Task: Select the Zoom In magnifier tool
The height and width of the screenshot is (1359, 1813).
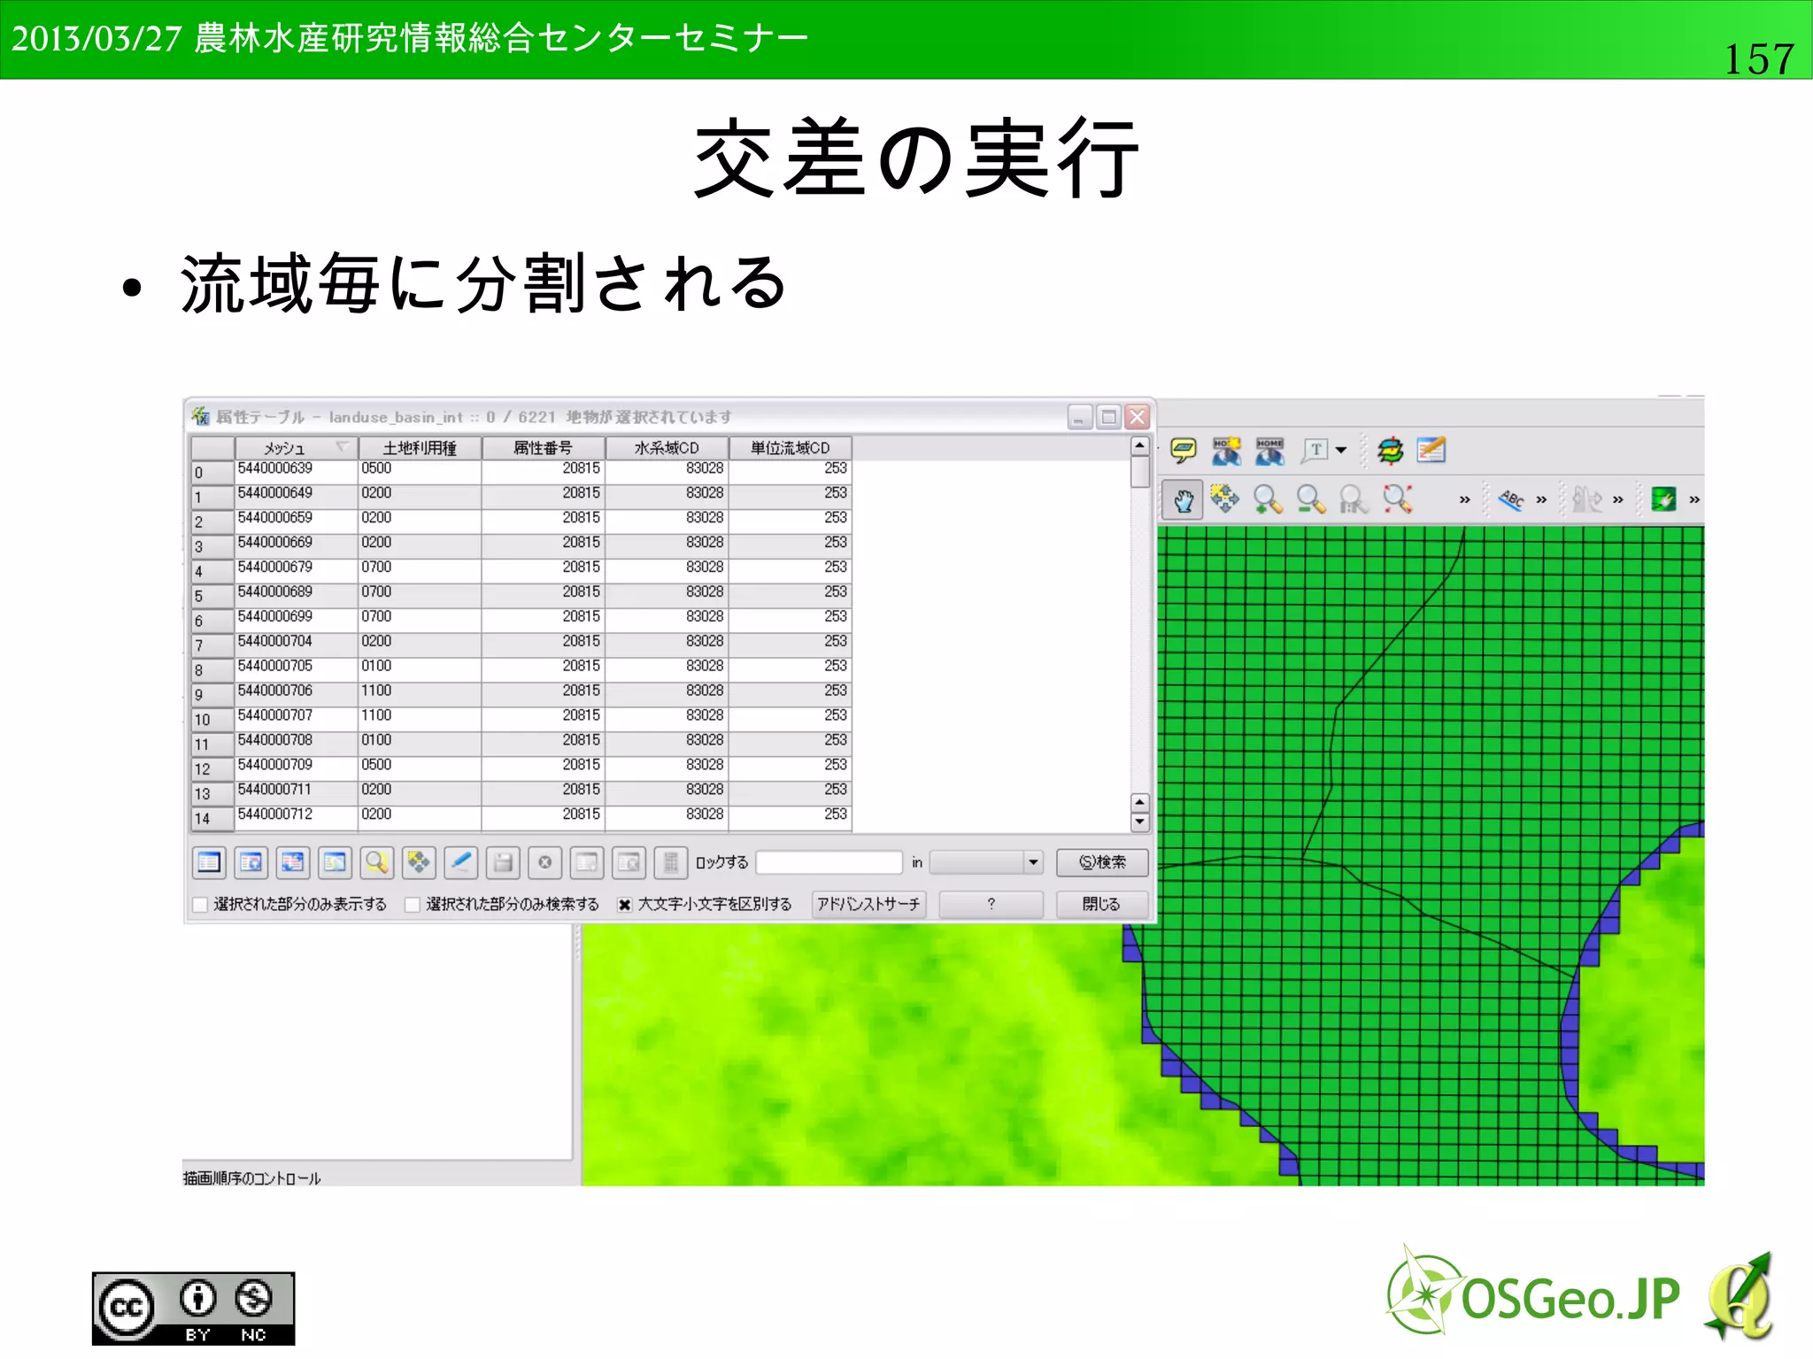Action: (1268, 499)
